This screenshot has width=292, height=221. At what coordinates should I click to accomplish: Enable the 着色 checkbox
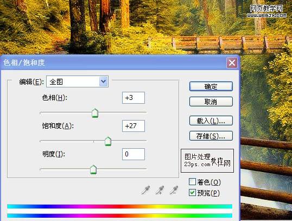coord(192,182)
